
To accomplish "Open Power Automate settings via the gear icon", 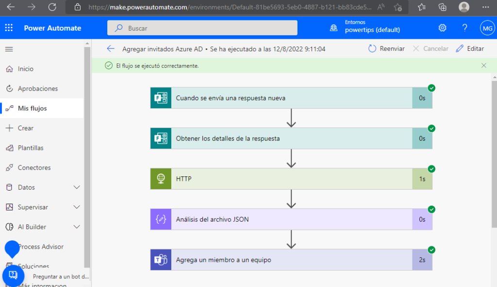I will (x=442, y=28).
